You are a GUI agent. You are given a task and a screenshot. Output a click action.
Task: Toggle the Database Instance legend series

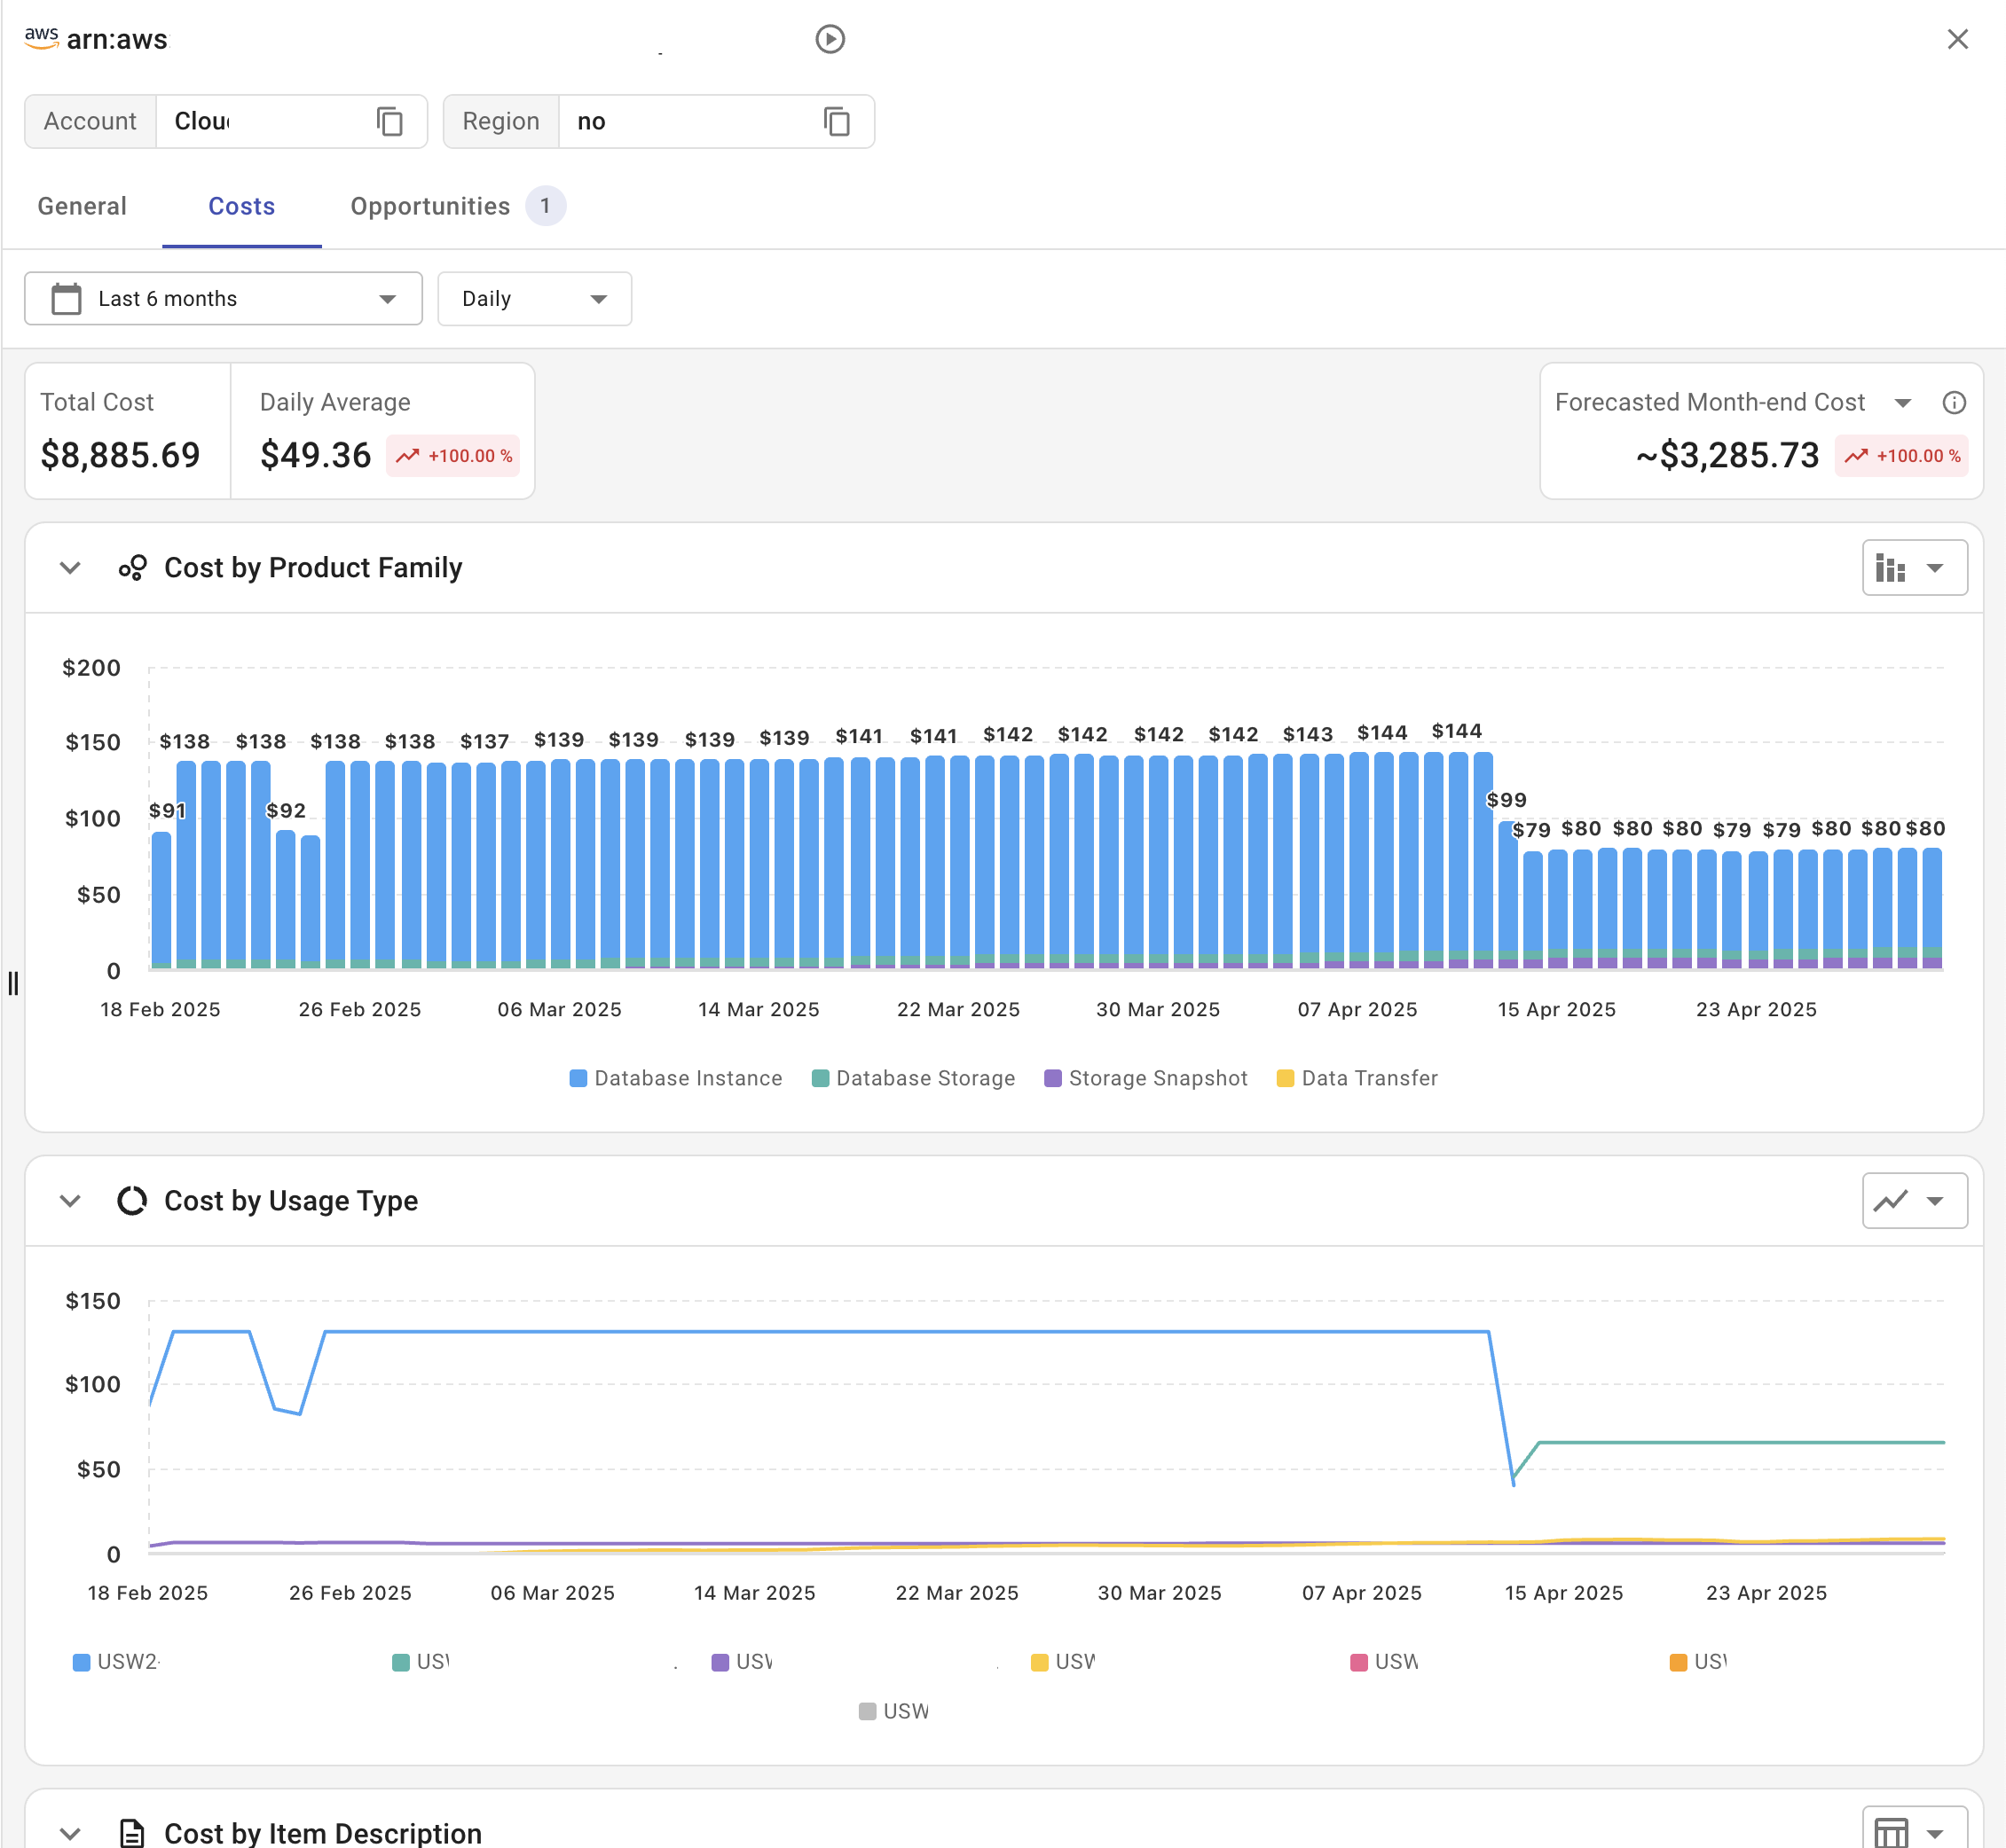coord(676,1078)
